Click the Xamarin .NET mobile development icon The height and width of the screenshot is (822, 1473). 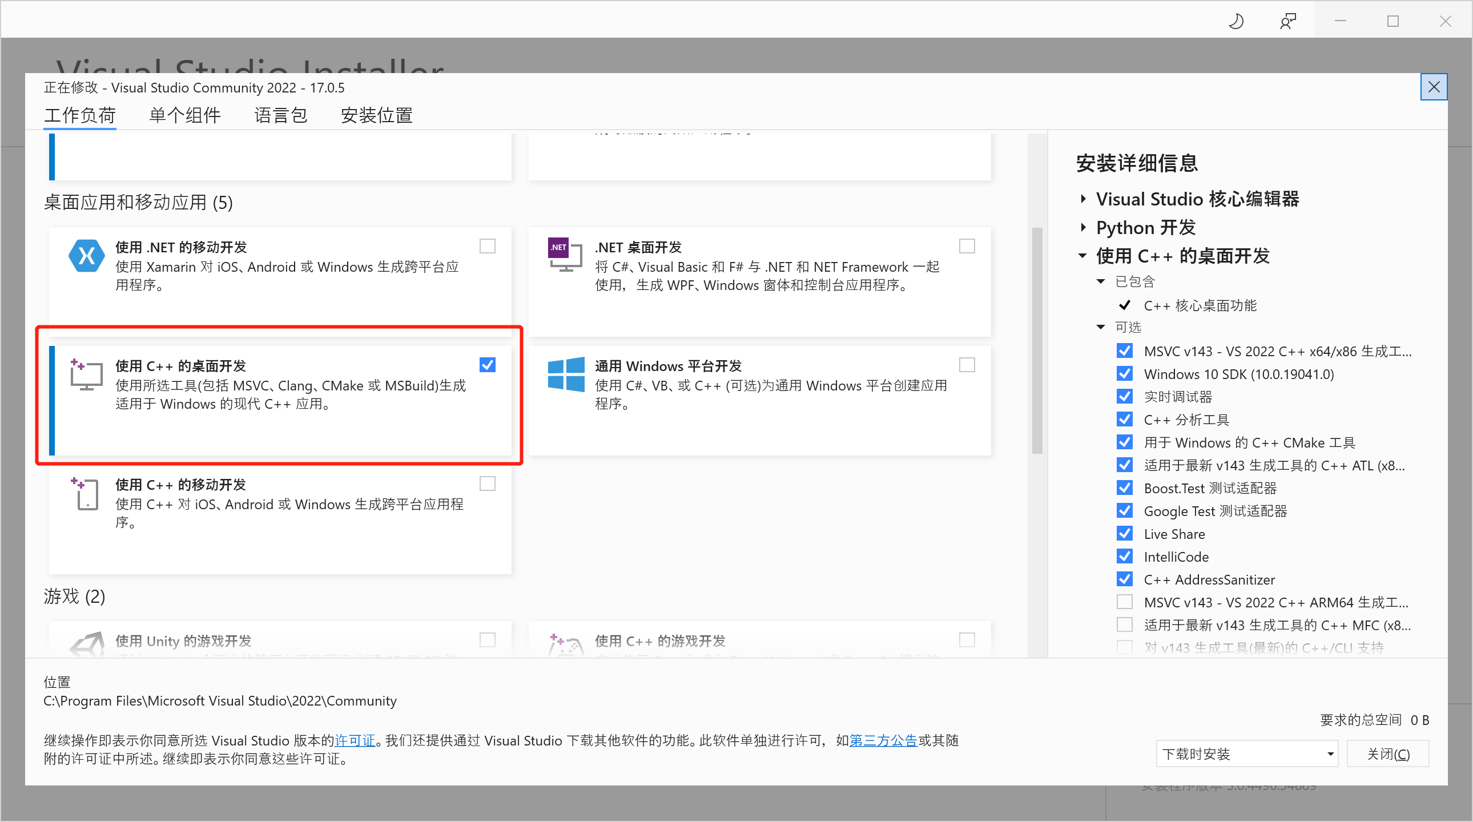[x=86, y=256]
